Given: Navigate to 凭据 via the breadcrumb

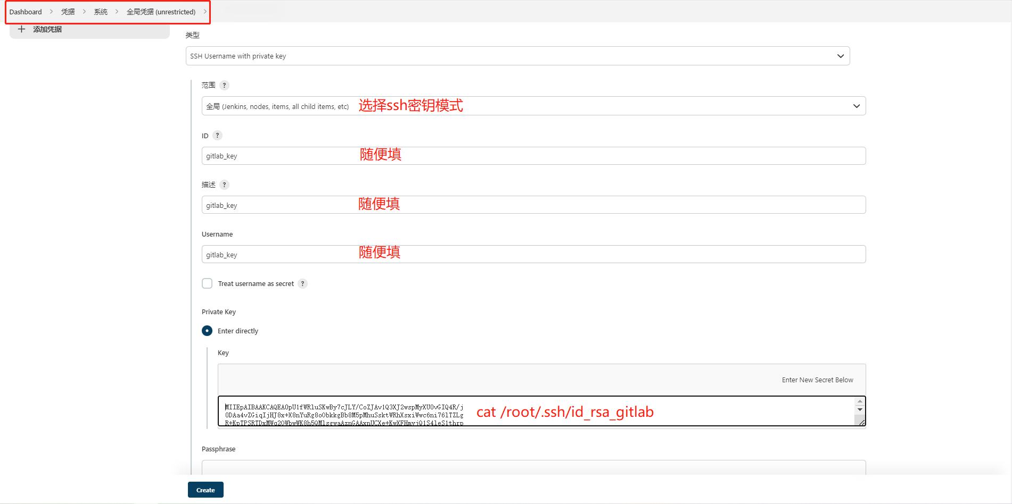Looking at the screenshot, I should [68, 11].
